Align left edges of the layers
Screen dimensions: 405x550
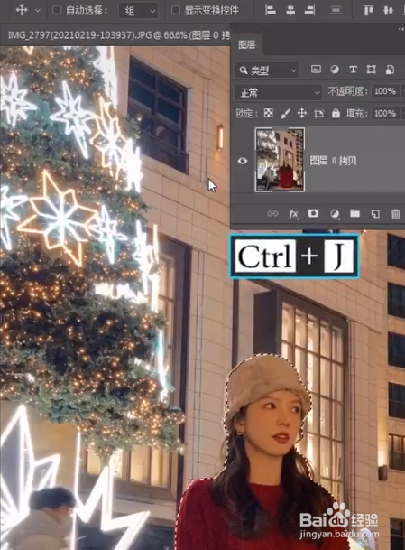pyautogui.click(x=271, y=10)
